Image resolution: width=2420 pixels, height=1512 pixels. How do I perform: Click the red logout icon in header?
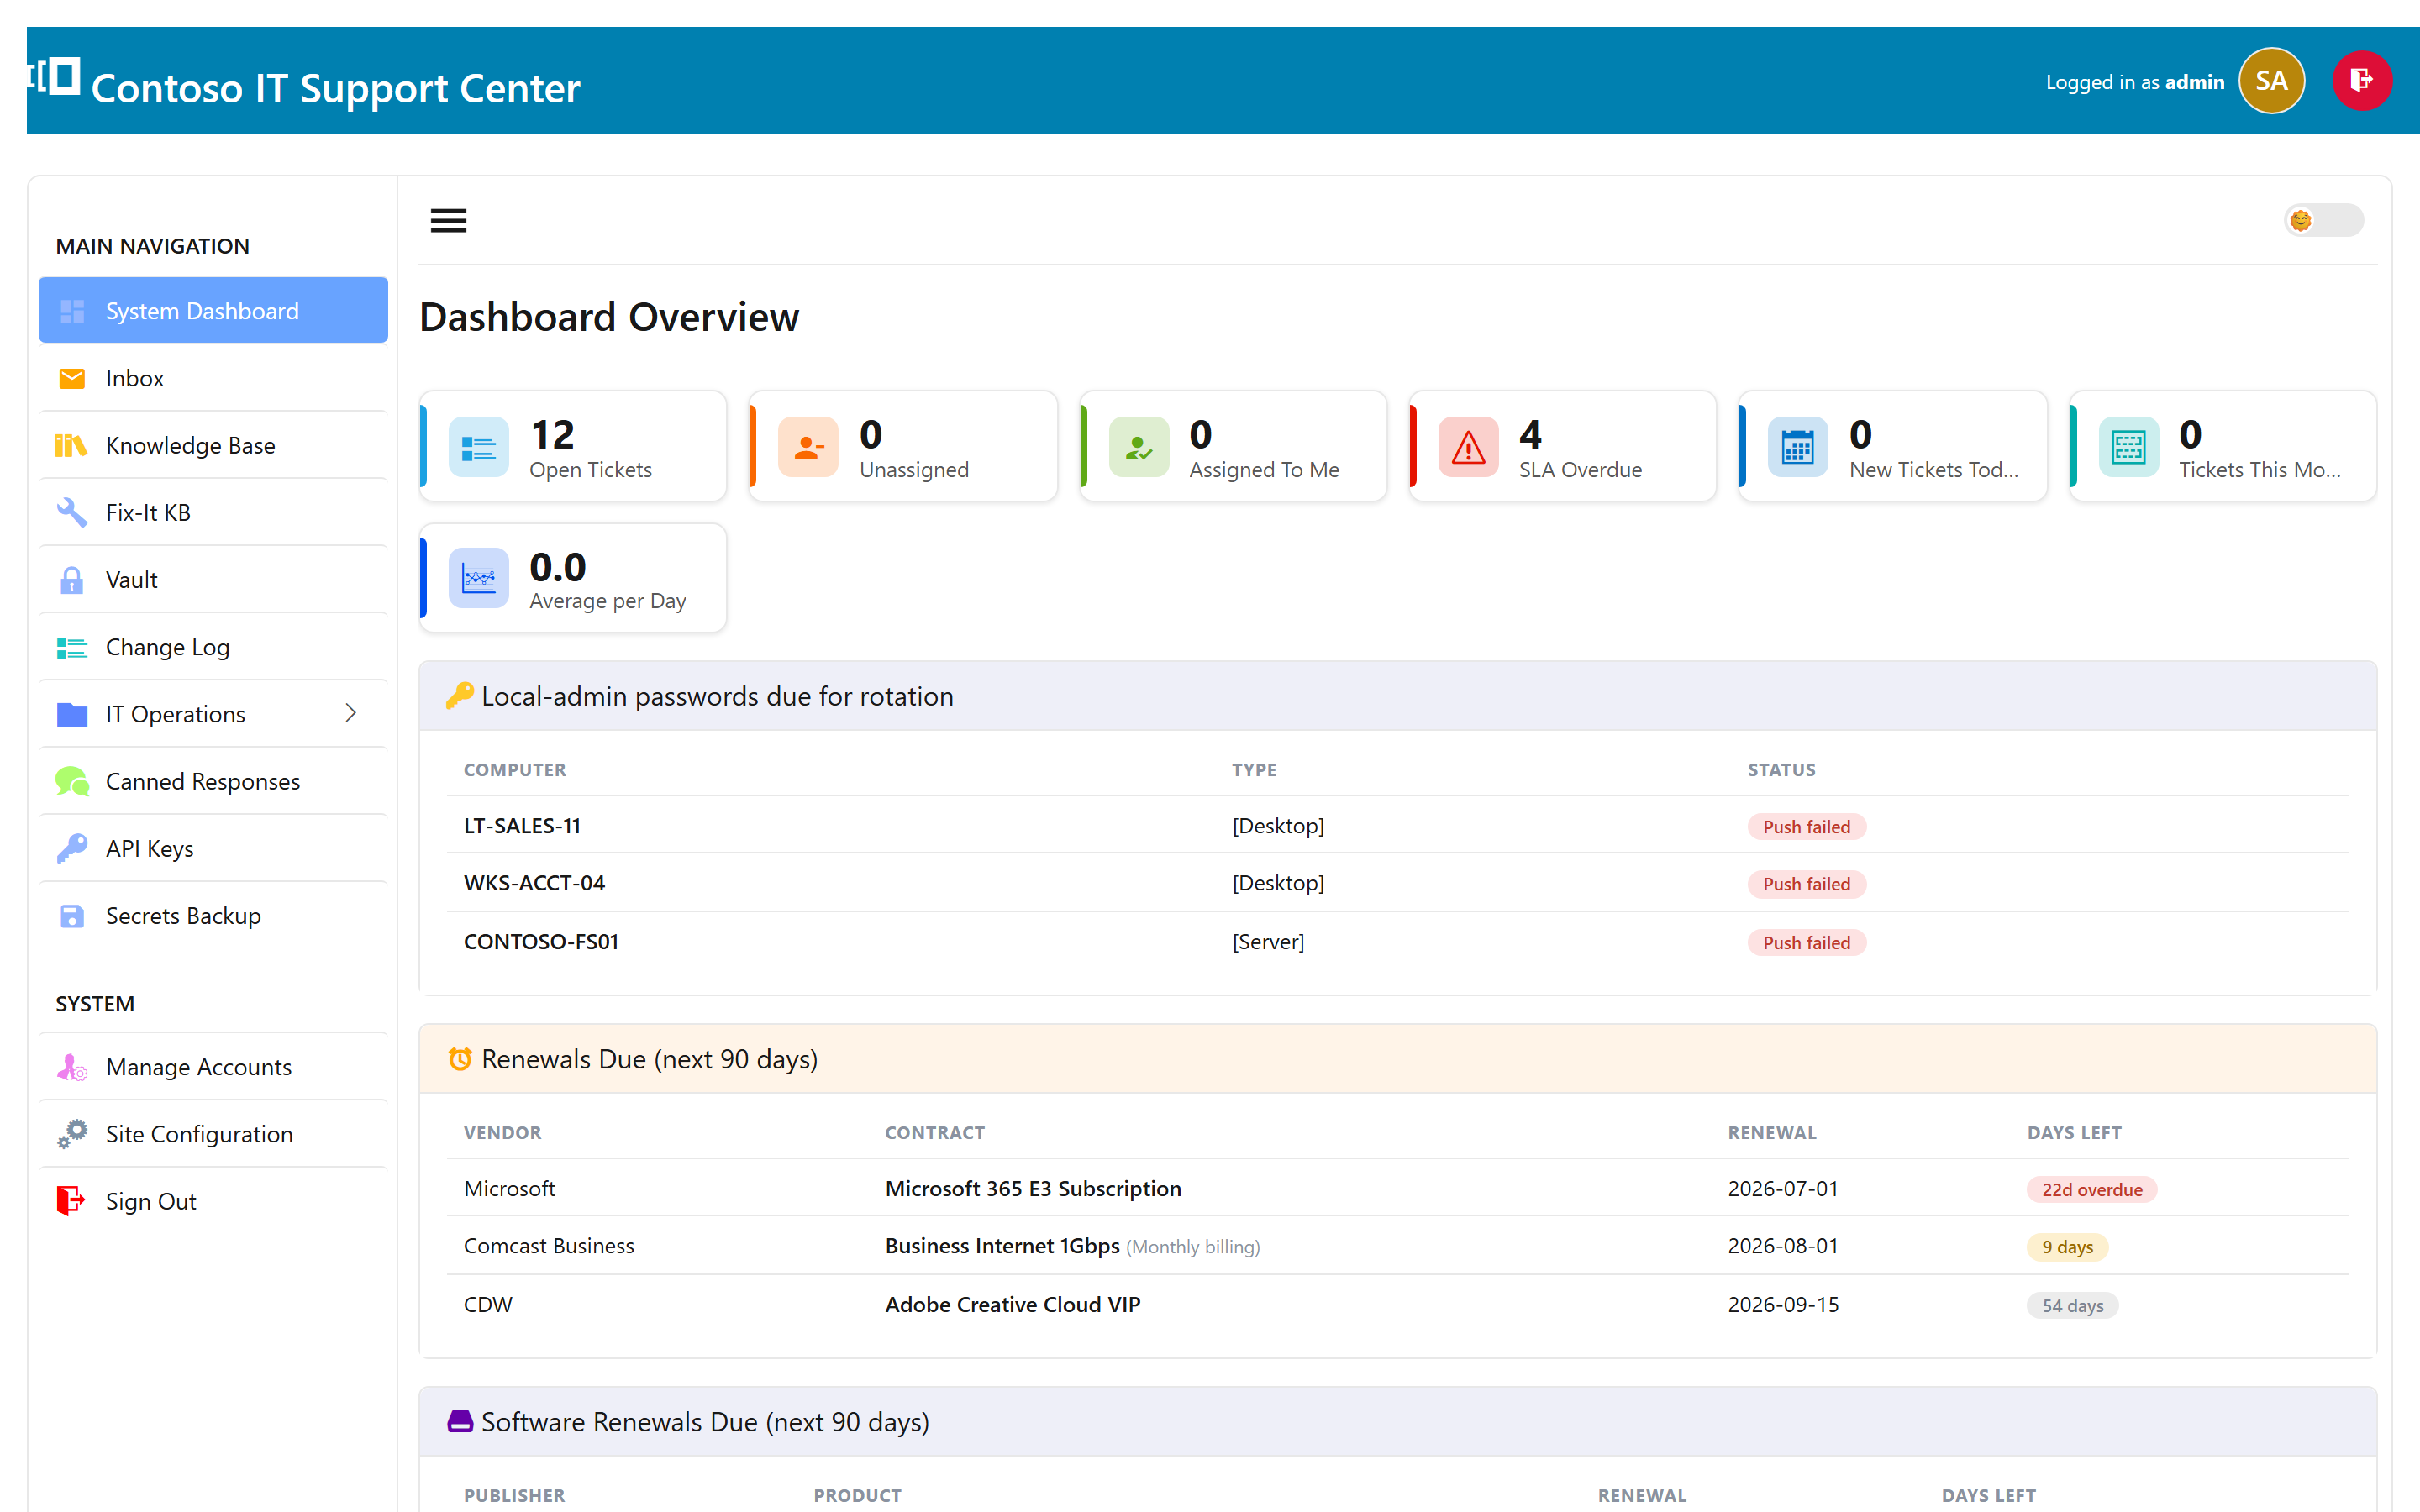click(x=2361, y=81)
